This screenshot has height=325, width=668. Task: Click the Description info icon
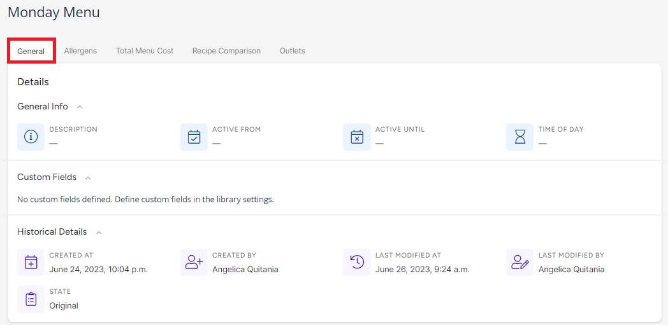31,137
